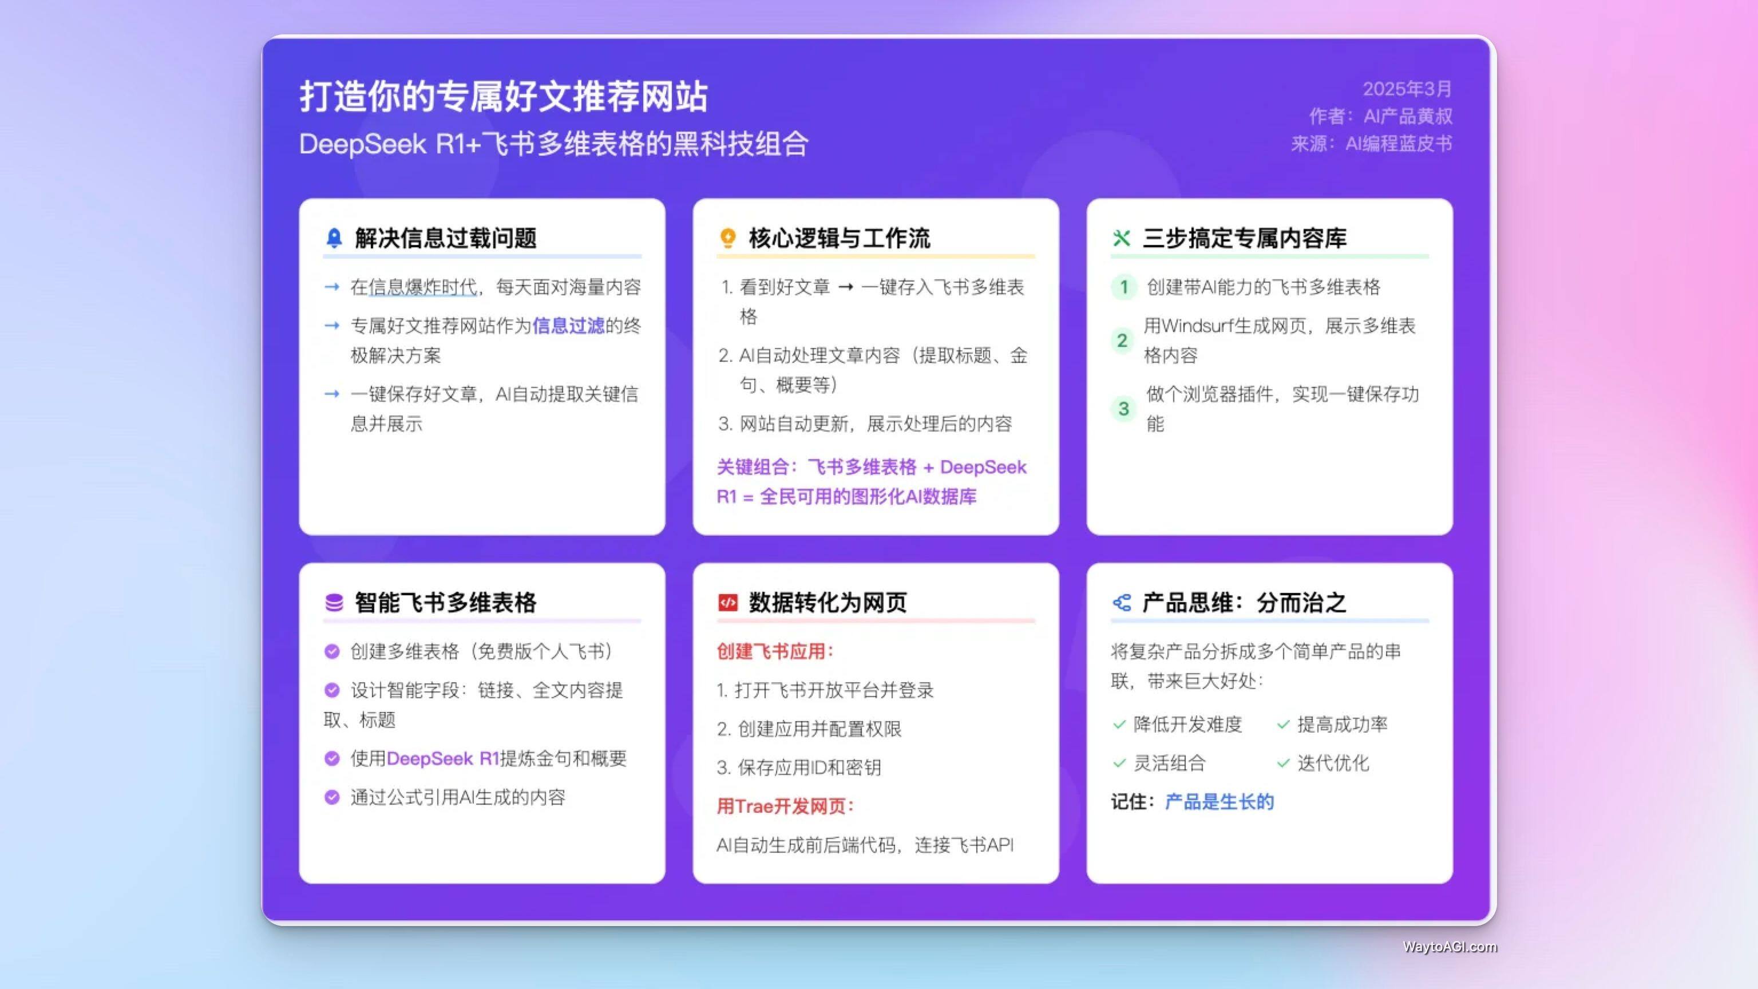Click purple check icon beside 创建多维表格
Image resolution: width=1758 pixels, height=989 pixels.
(332, 651)
